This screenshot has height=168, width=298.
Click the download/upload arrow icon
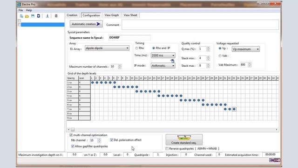pos(47,16)
